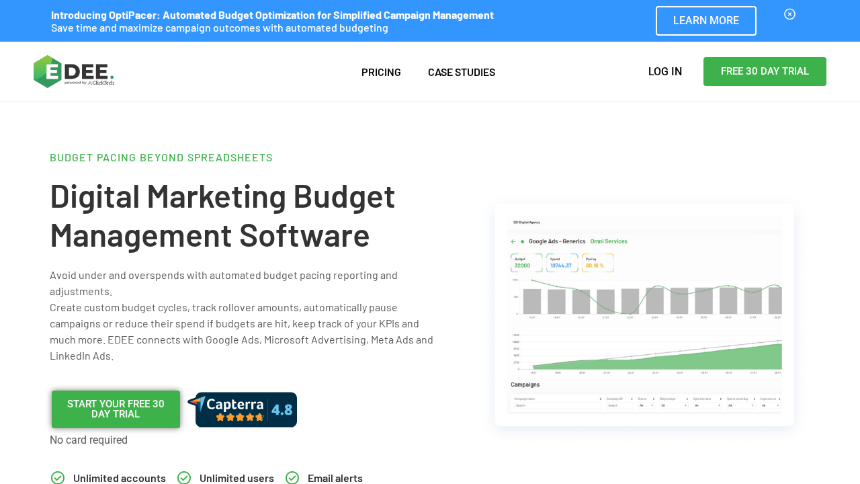The width and height of the screenshot is (860, 484).
Task: Close the OptiPacer announcement banner
Action: pyautogui.click(x=789, y=14)
